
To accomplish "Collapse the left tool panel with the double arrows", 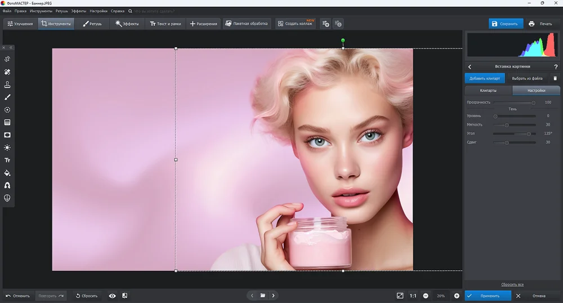I will 11,47.
